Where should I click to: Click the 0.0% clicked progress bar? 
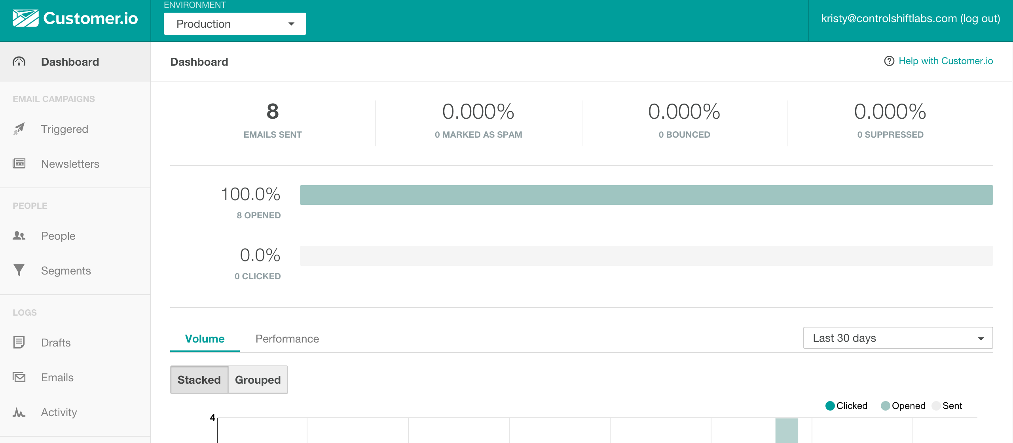coord(647,256)
